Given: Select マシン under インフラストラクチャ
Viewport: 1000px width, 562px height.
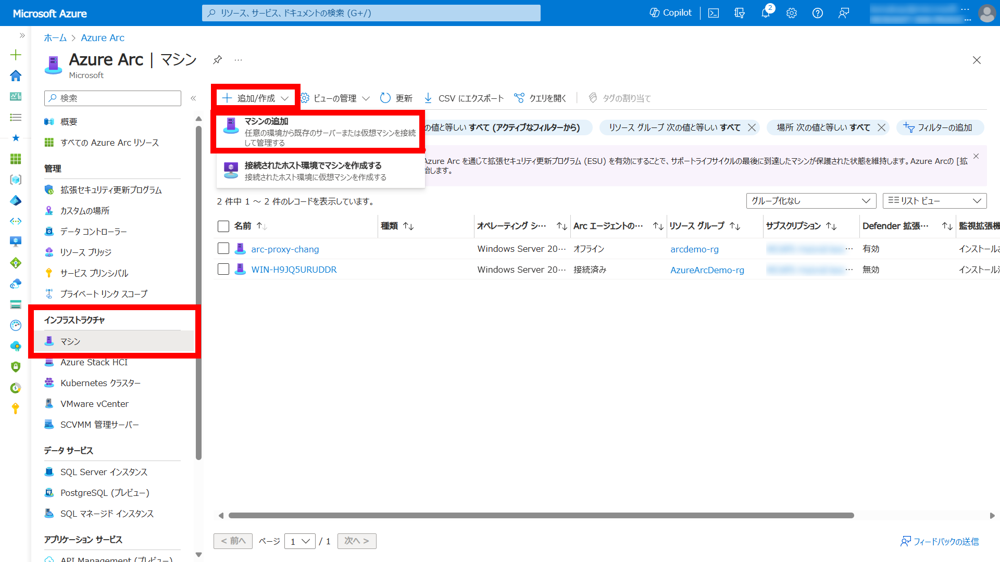Looking at the screenshot, I should point(115,341).
